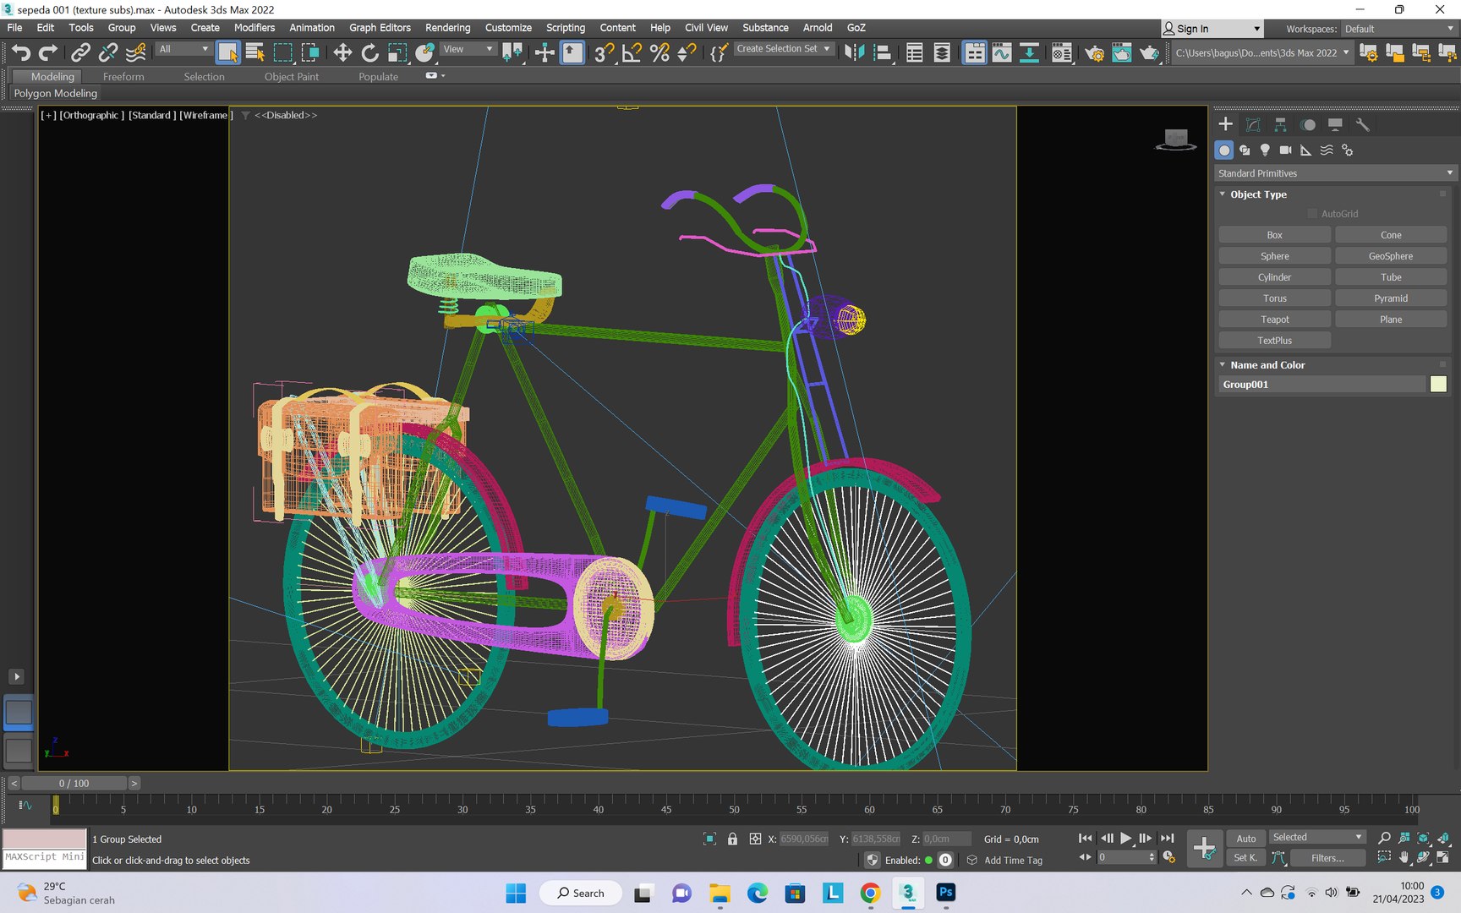Screen dimensions: 1461x913
Task: Click the Group001 name field
Action: (x=1321, y=385)
